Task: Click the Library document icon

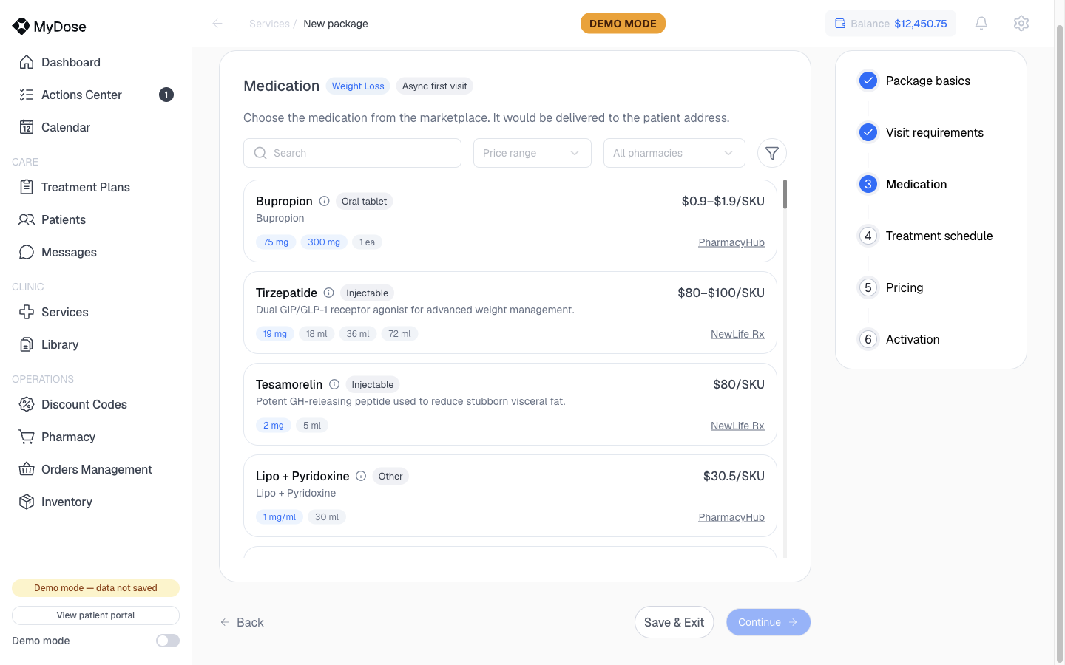Action: (27, 344)
